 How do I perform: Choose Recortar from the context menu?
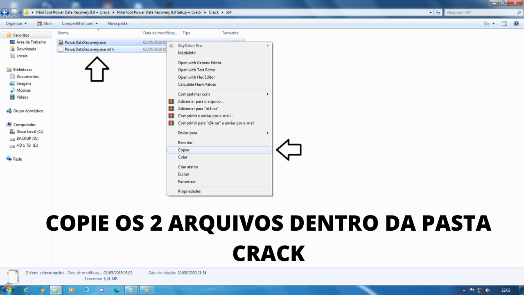(x=219, y=143)
